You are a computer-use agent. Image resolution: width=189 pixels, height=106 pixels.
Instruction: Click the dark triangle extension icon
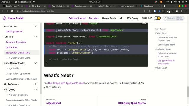tap(173, 11)
